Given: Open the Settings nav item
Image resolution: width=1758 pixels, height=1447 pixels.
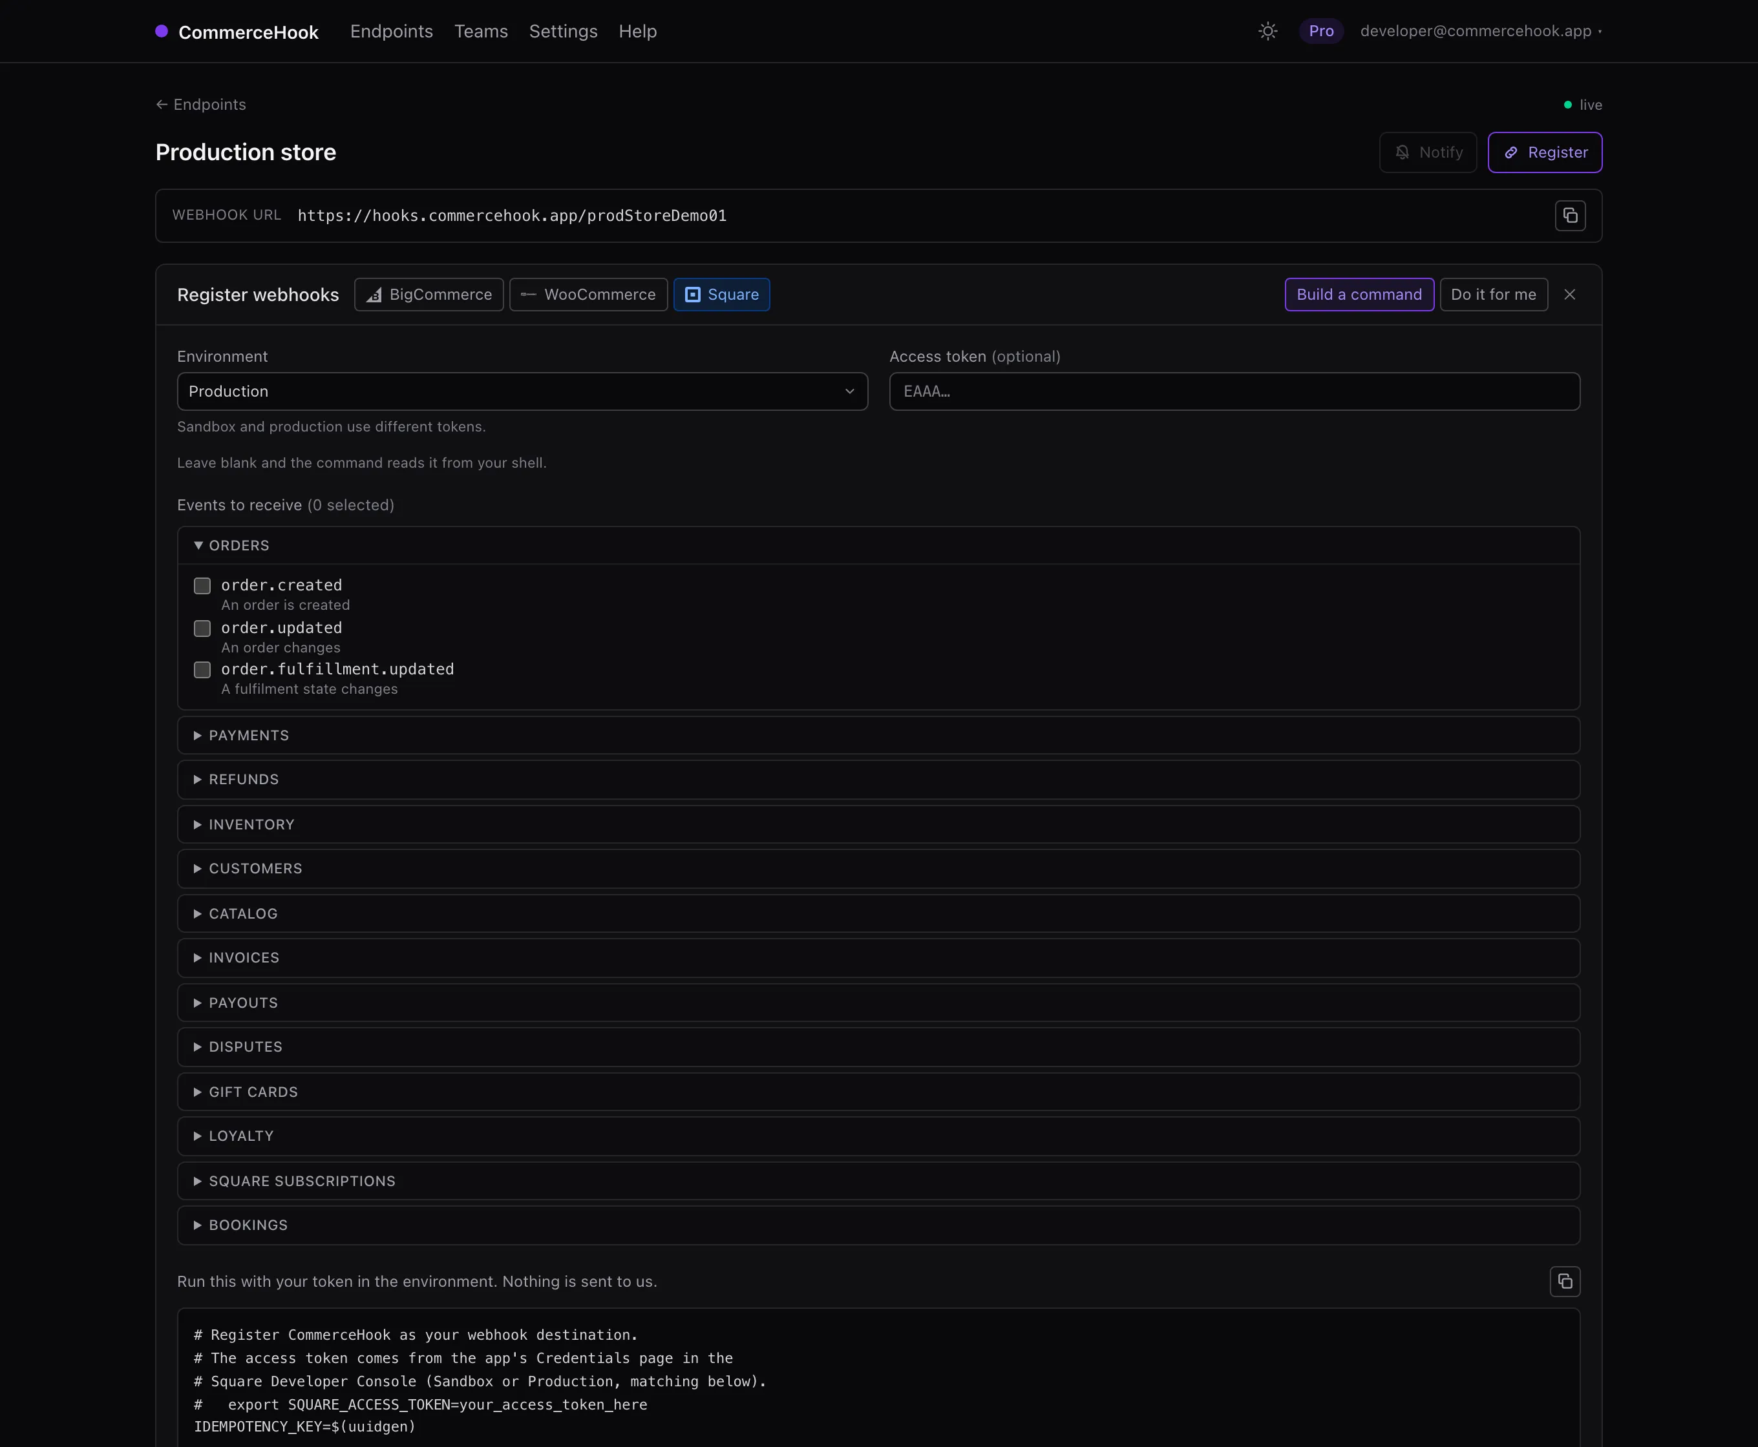Looking at the screenshot, I should pyautogui.click(x=563, y=31).
